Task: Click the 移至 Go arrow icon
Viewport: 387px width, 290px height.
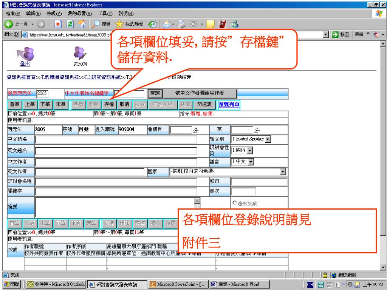Action: [x=335, y=34]
